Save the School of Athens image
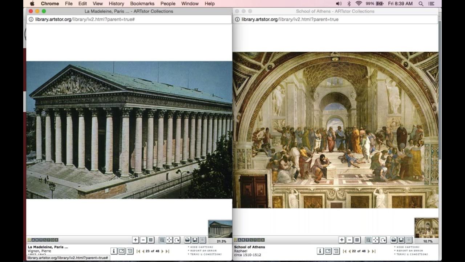 tap(401, 240)
